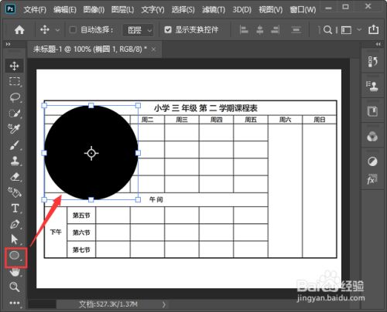Open the workspace switcher layout icon
Screen dimensions: 387x312
[346, 30]
